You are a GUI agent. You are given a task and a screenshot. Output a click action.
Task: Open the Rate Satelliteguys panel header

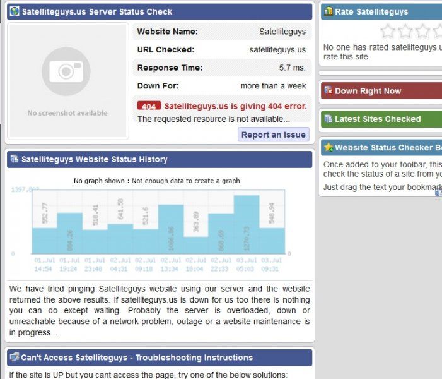(x=381, y=11)
